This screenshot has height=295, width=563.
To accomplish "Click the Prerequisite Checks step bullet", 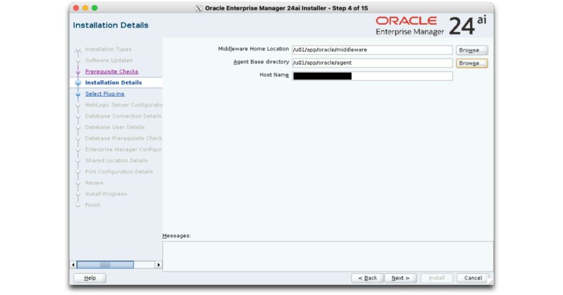I will [x=78, y=72].
